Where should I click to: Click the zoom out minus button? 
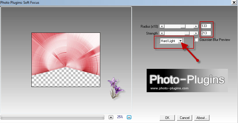coord(129,117)
